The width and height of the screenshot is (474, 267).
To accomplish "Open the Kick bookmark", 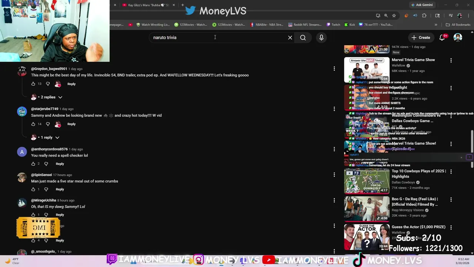I will tap(350, 24).
